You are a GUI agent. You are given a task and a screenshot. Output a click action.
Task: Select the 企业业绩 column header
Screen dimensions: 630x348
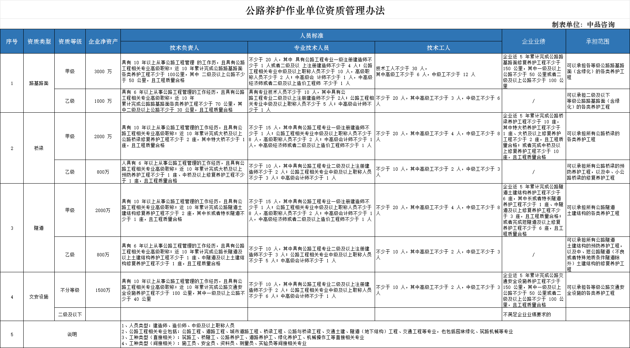[x=534, y=41]
